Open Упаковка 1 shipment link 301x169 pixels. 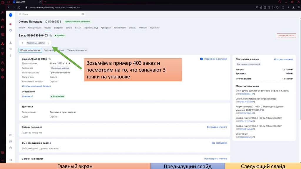[27, 96]
